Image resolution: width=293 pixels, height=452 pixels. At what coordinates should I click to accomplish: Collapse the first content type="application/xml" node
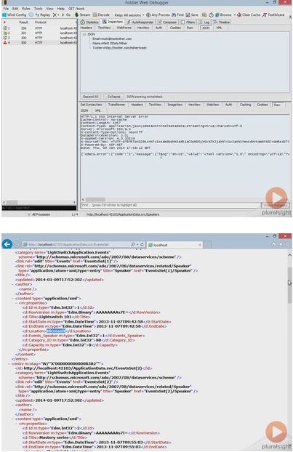tap(13, 299)
